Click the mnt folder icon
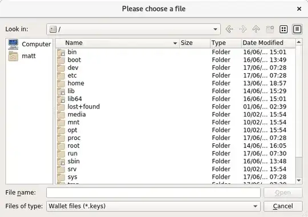308x217 pixels. pyautogui.click(x=61, y=122)
